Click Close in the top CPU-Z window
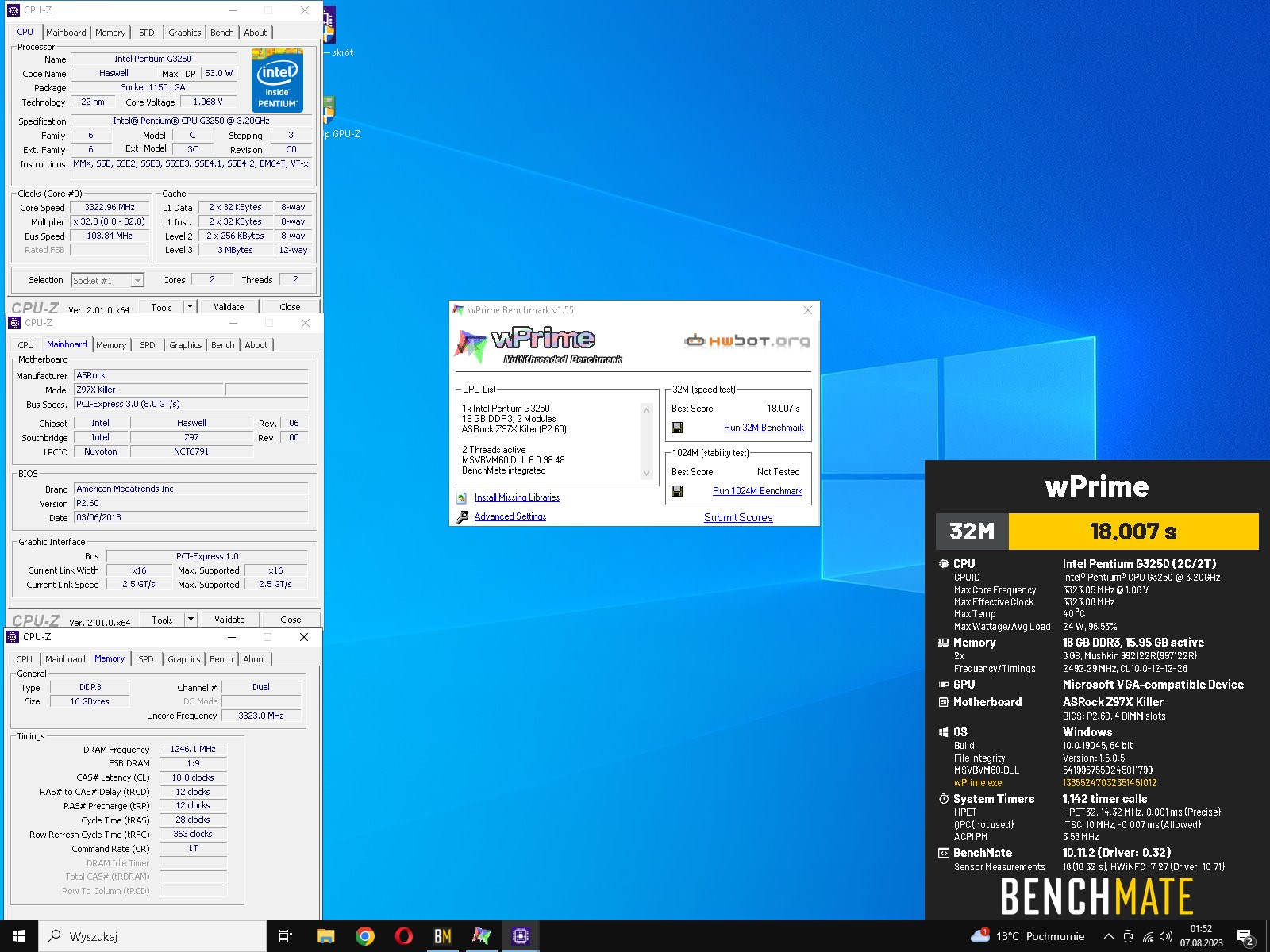Screen dimensions: 1270x952 [290, 307]
